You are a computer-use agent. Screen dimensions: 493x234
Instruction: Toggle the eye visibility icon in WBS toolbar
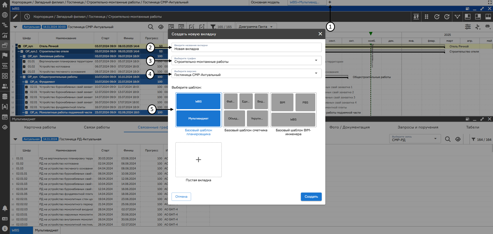[161, 27]
